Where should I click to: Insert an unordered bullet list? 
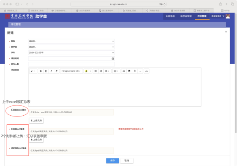[96, 71]
